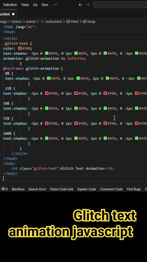This screenshot has width=147, height=262.
Task: Click Find Bugs in the status bar
Action: pos(134,189)
